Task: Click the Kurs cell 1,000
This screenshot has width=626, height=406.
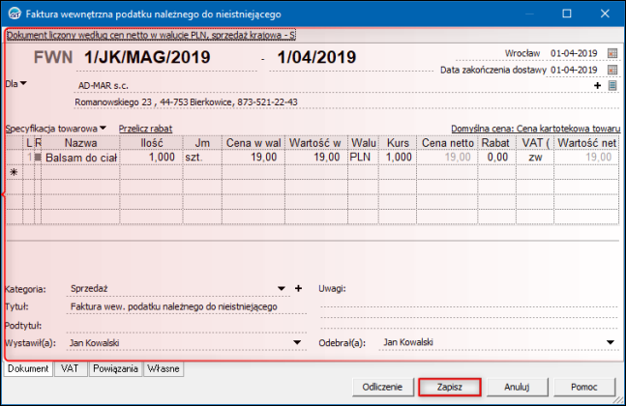Action: (398, 158)
